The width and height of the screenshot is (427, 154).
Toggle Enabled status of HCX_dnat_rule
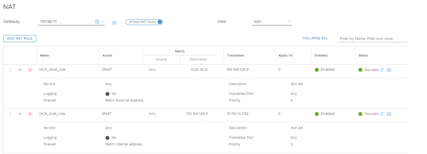pos(317,70)
